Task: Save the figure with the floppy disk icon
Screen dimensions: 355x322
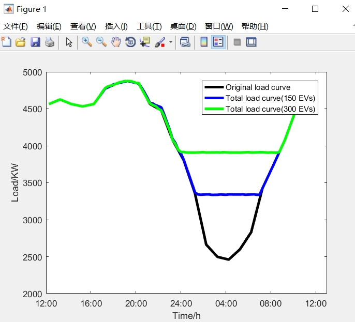Action: coord(35,42)
